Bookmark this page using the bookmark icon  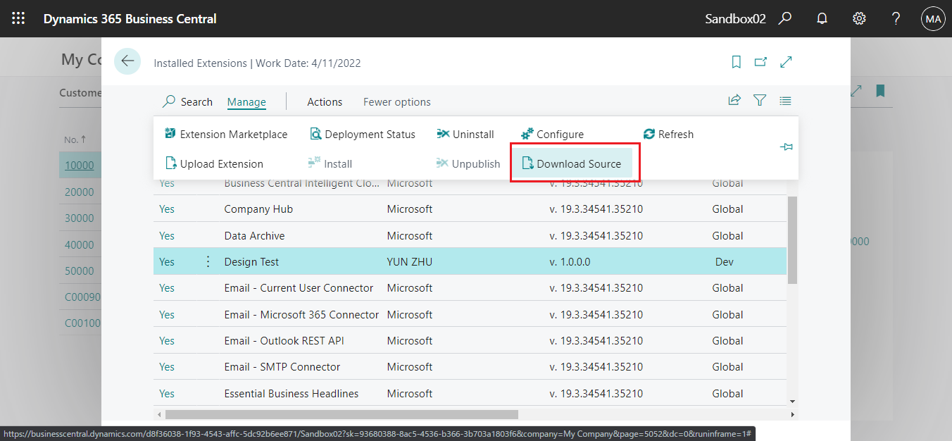736,62
